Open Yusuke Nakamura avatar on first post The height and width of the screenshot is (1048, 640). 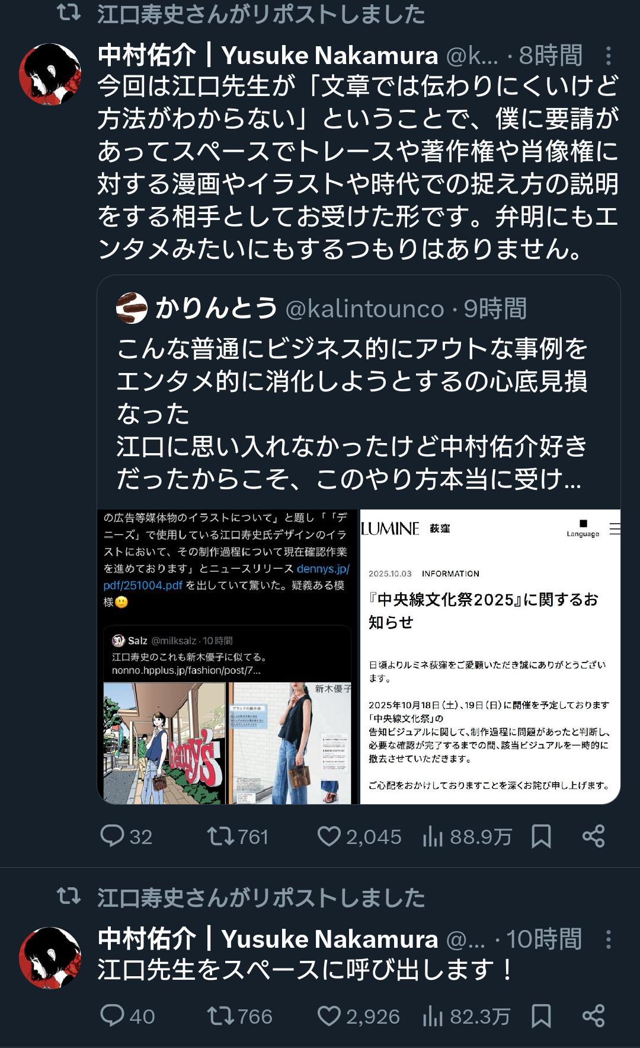tap(50, 74)
